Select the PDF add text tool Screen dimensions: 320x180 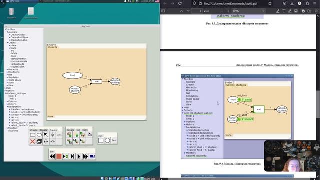point(284,11)
